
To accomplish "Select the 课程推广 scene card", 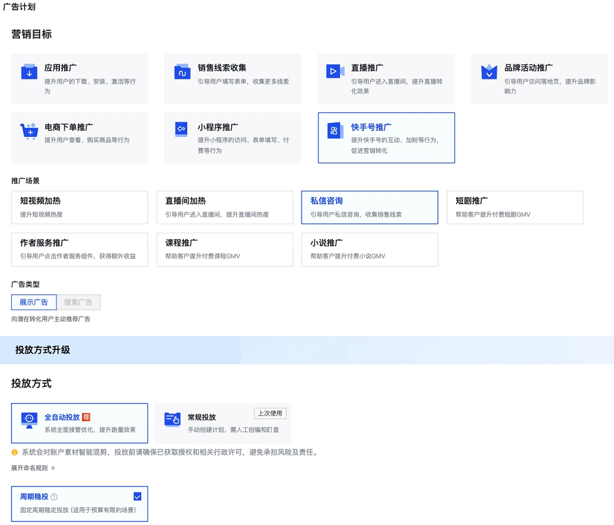I will coord(224,249).
